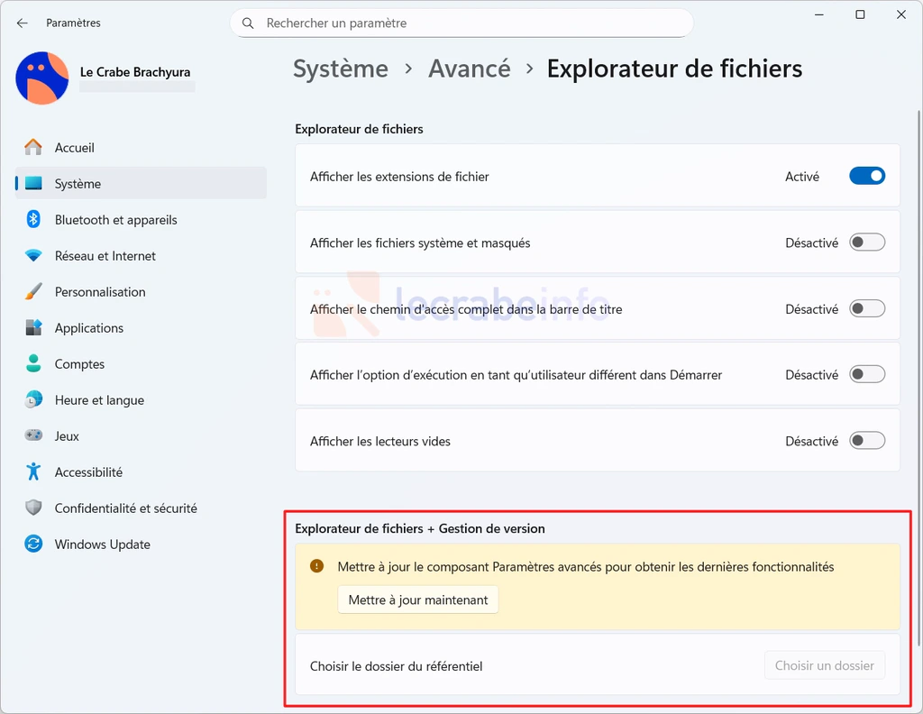Open Heure et langue settings
Screen dimensions: 923x714
click(x=141, y=399)
